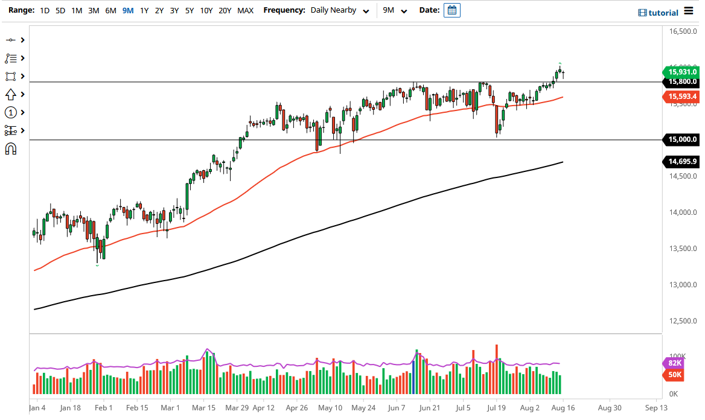Expand the measurement tool options

22,130
